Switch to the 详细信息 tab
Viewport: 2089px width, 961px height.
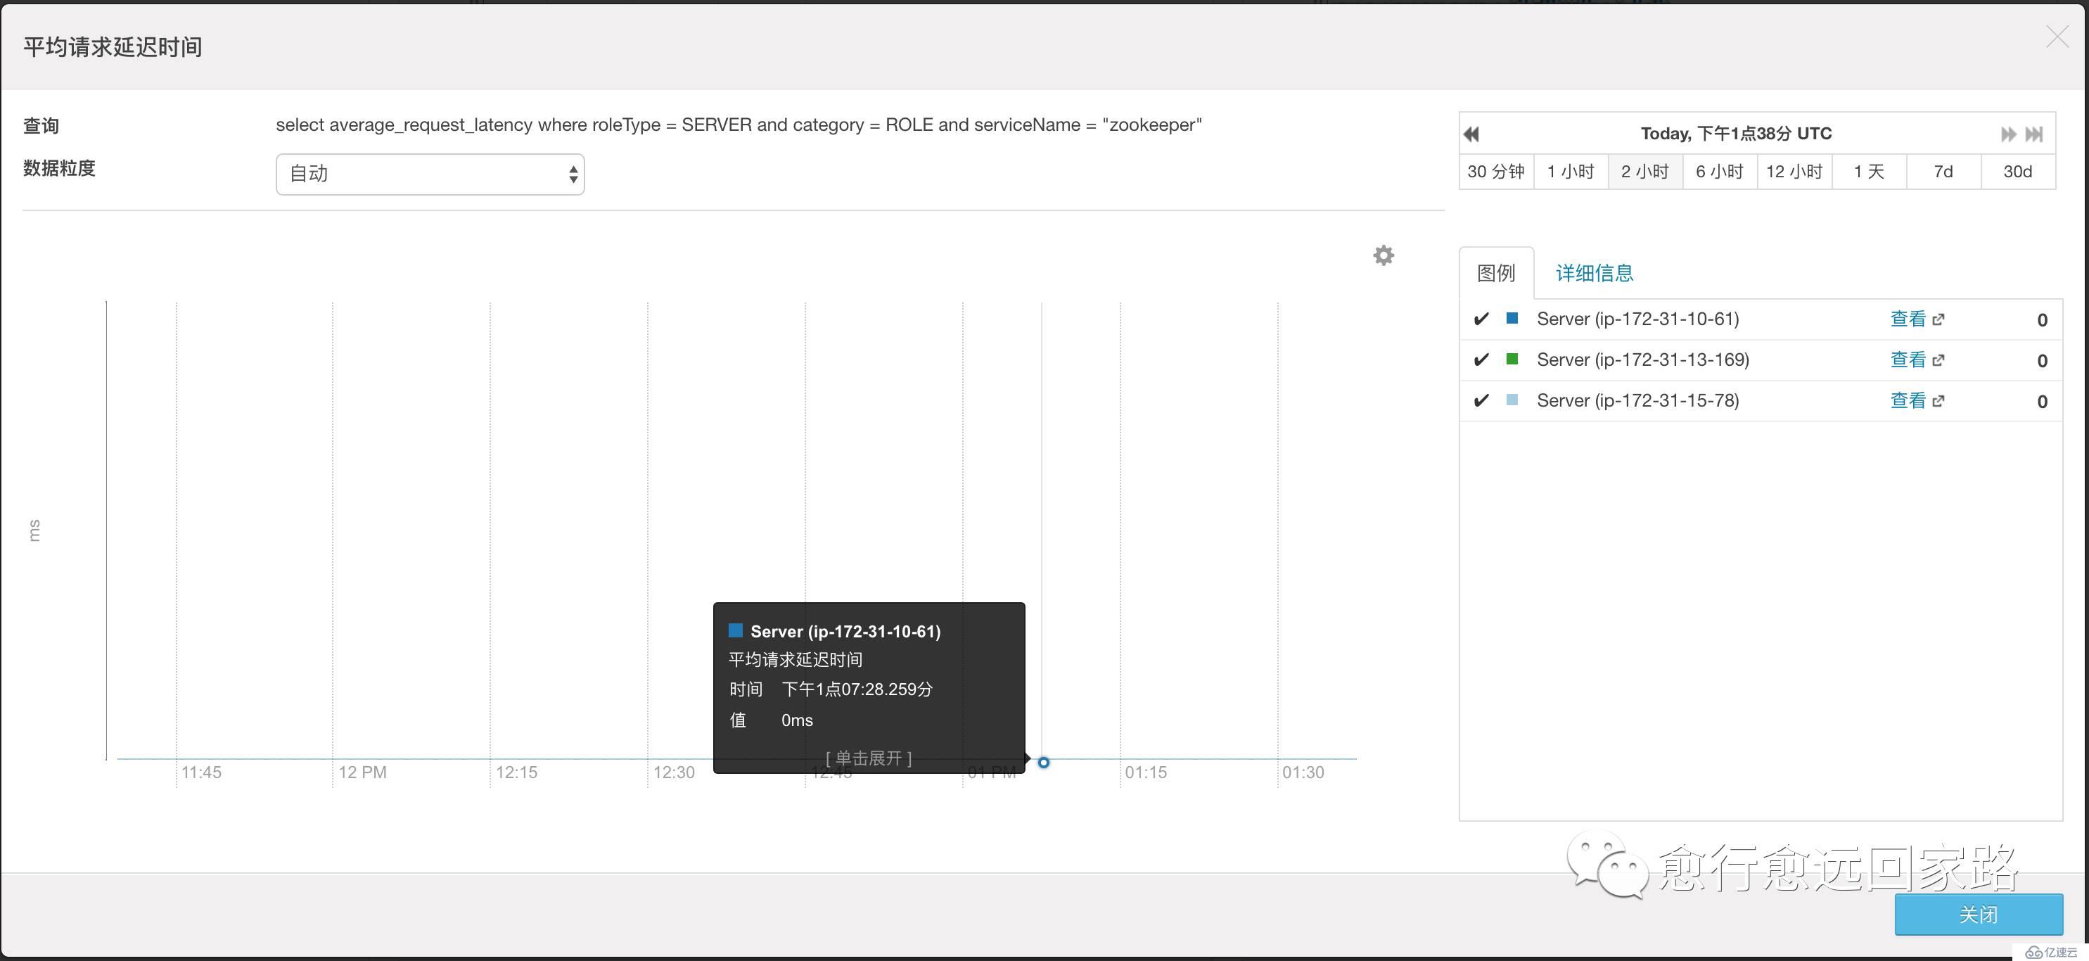(1595, 273)
